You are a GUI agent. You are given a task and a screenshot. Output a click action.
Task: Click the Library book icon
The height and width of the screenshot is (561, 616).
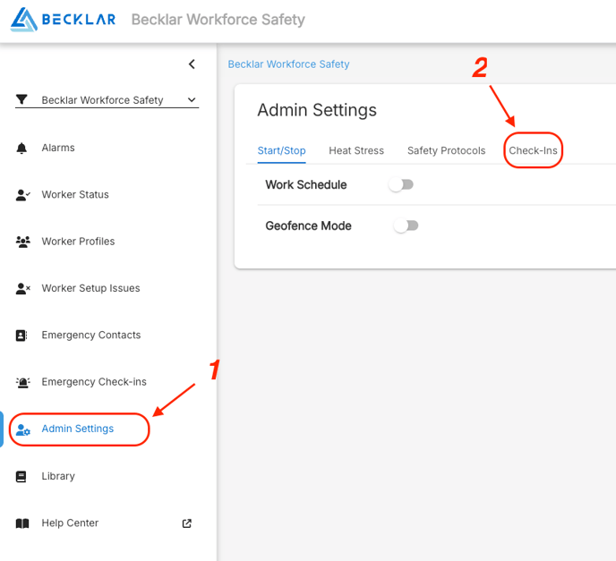coord(22,477)
